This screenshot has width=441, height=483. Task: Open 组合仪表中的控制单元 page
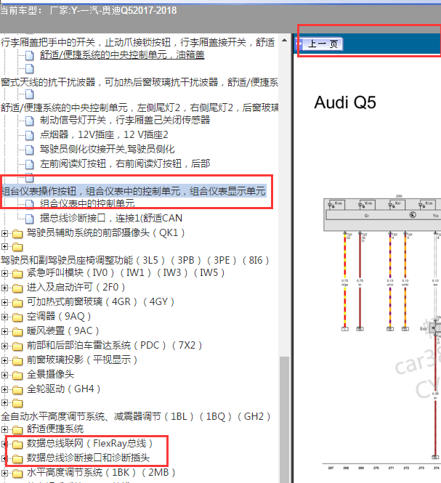coord(87,203)
